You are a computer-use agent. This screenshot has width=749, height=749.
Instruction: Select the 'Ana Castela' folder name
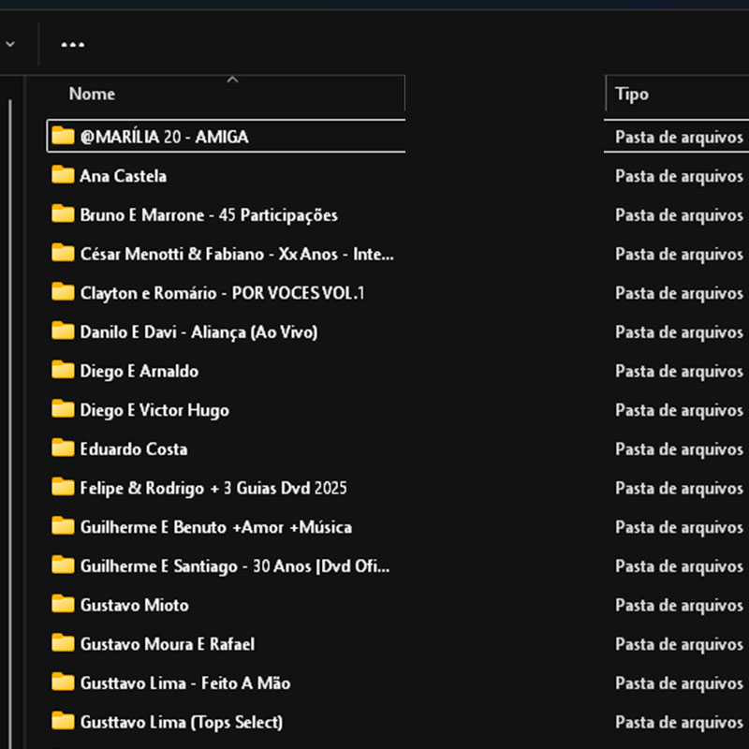pos(124,176)
